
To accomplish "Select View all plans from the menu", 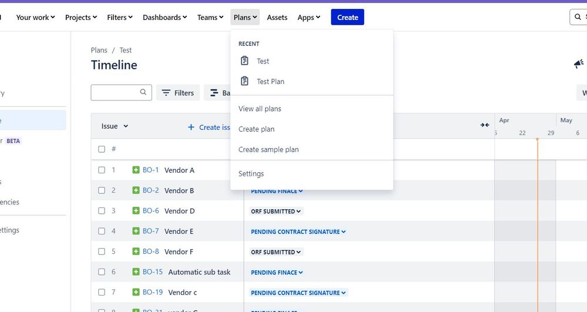I will click(x=260, y=109).
